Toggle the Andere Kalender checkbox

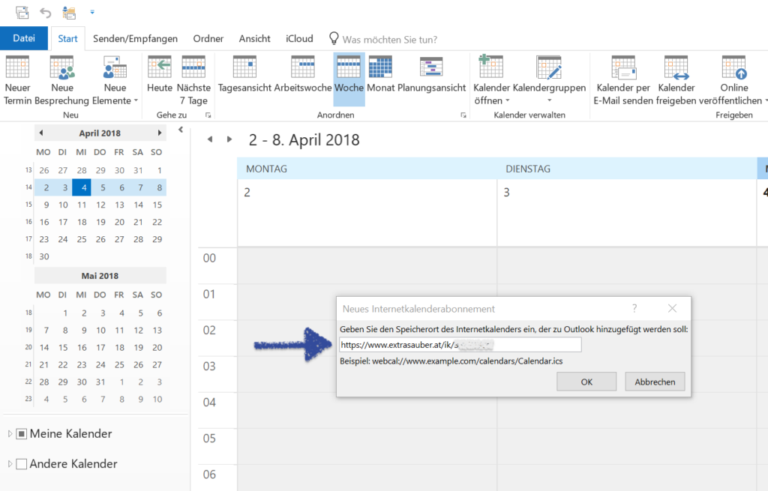click(x=22, y=464)
